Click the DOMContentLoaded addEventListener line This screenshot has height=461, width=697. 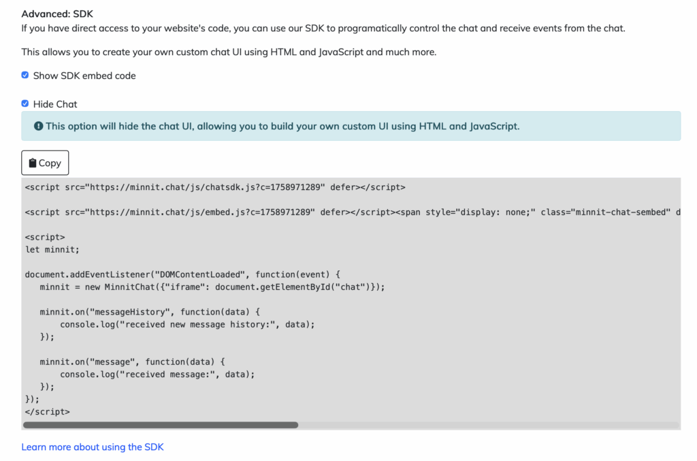(x=177, y=274)
